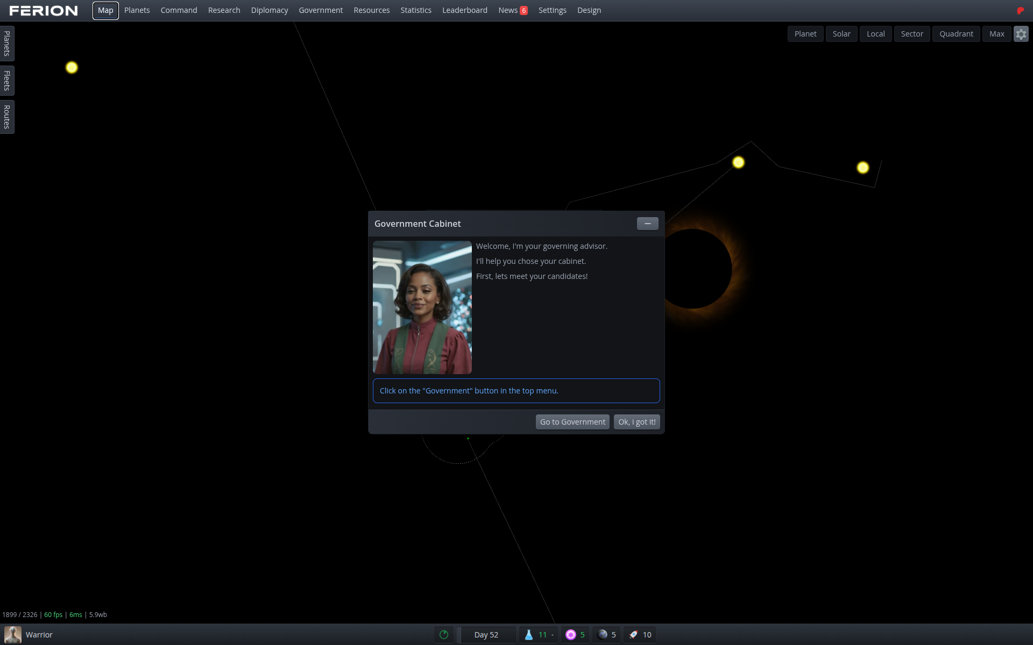Toggle Sector zoom level

coord(911,33)
